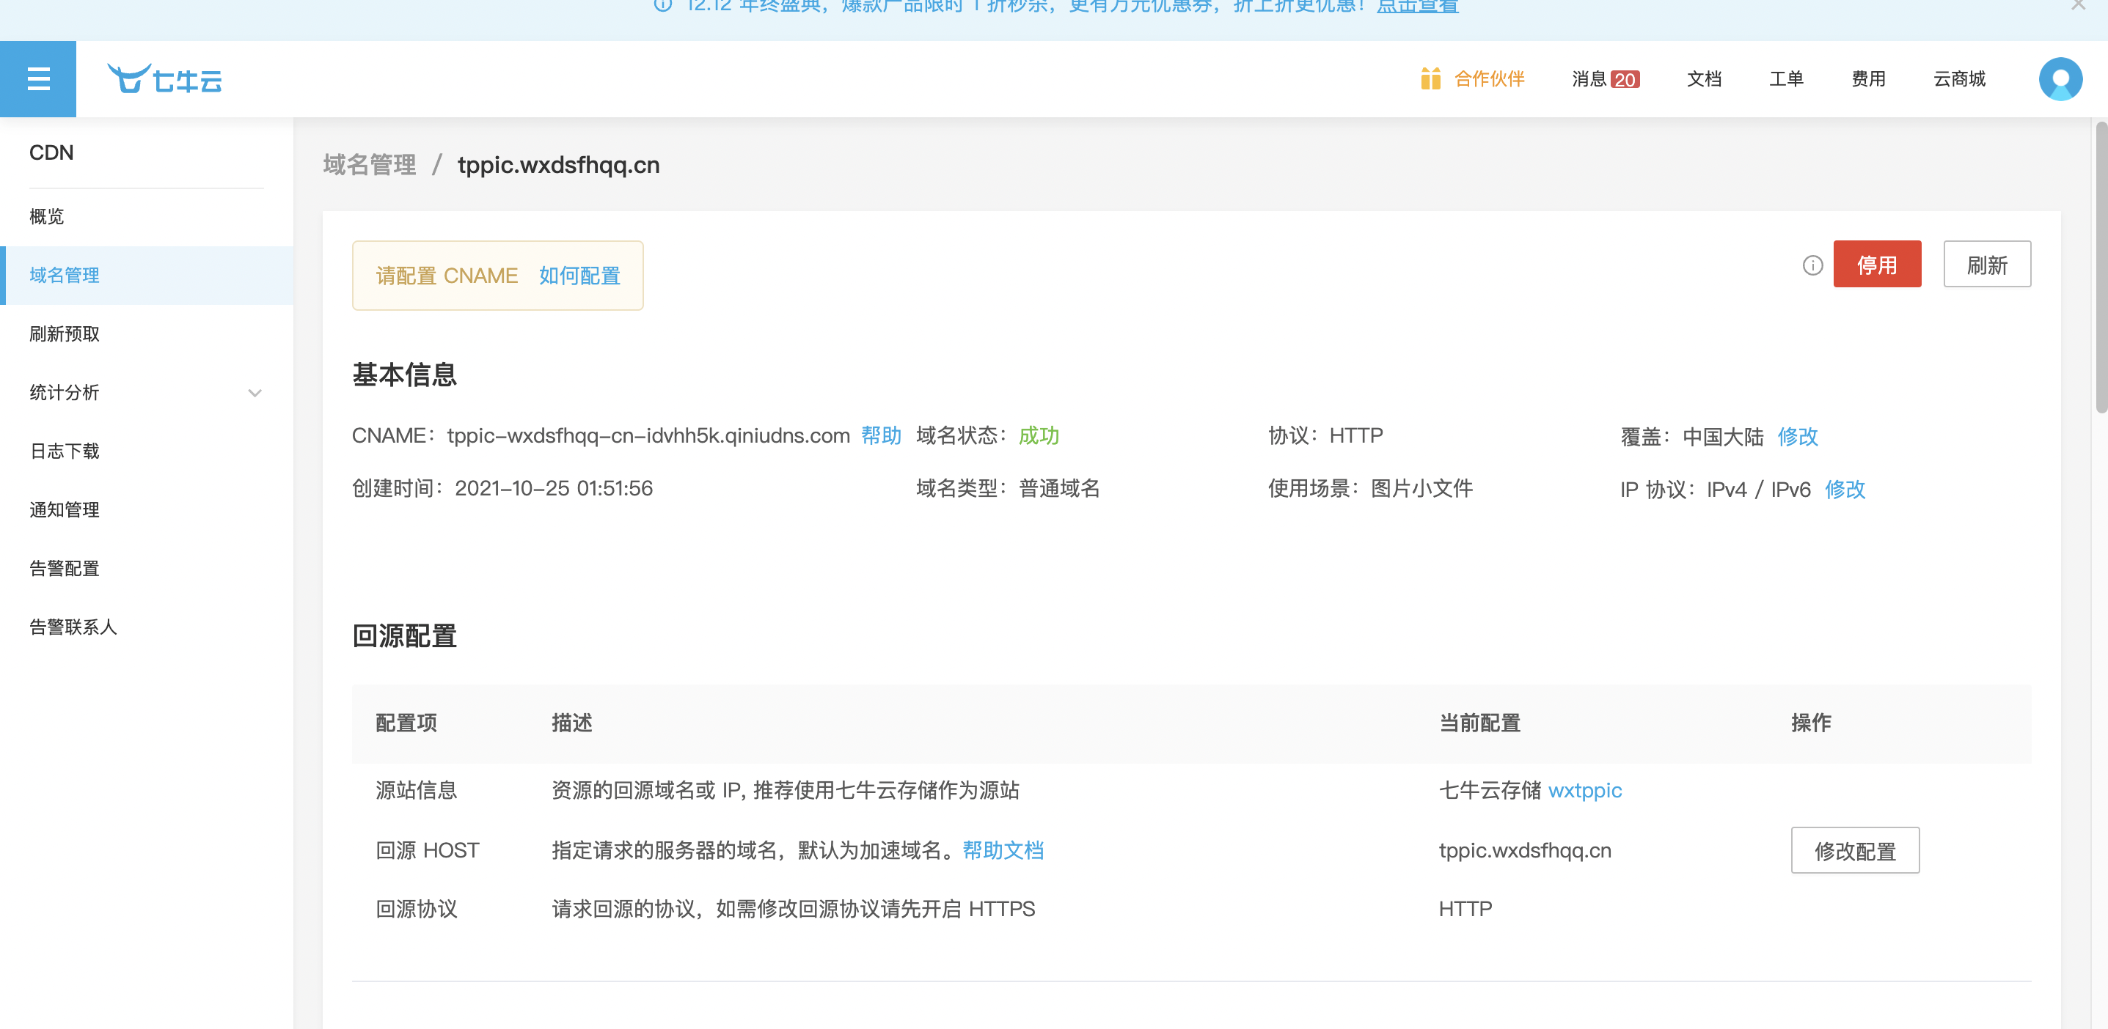
Task: Click 修改 next to 覆盖 中国大陆
Action: (x=1797, y=436)
